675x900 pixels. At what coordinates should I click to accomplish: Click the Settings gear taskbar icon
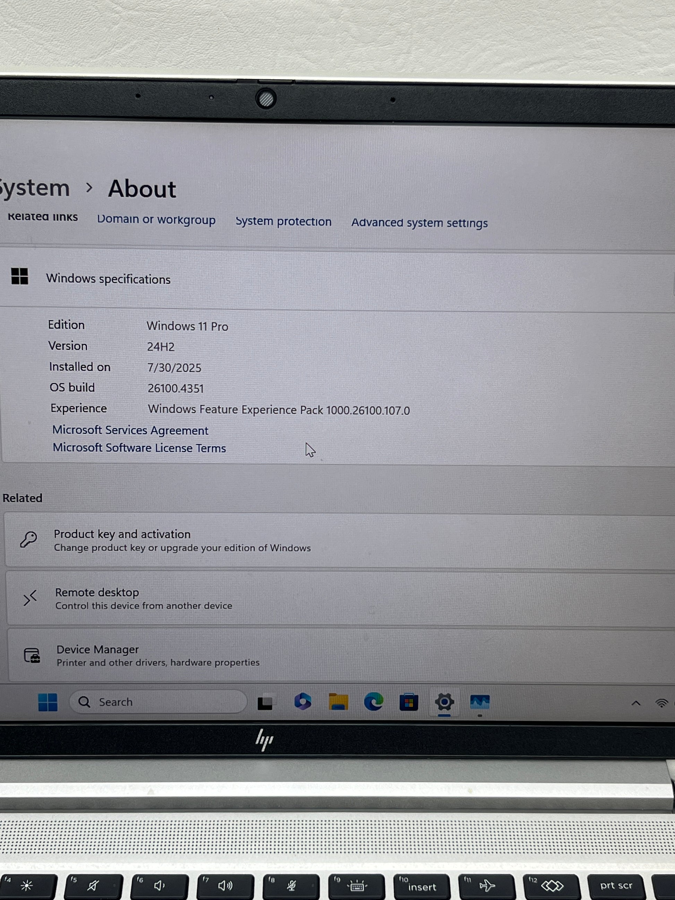coord(444,702)
